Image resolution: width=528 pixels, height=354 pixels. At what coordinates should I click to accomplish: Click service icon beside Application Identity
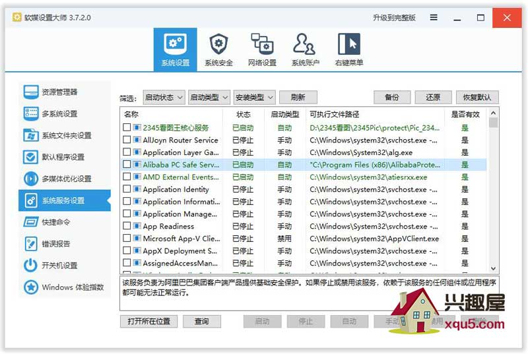137,189
